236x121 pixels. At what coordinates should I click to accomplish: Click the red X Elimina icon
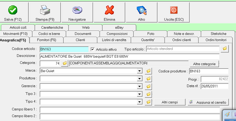click(x=109, y=10)
